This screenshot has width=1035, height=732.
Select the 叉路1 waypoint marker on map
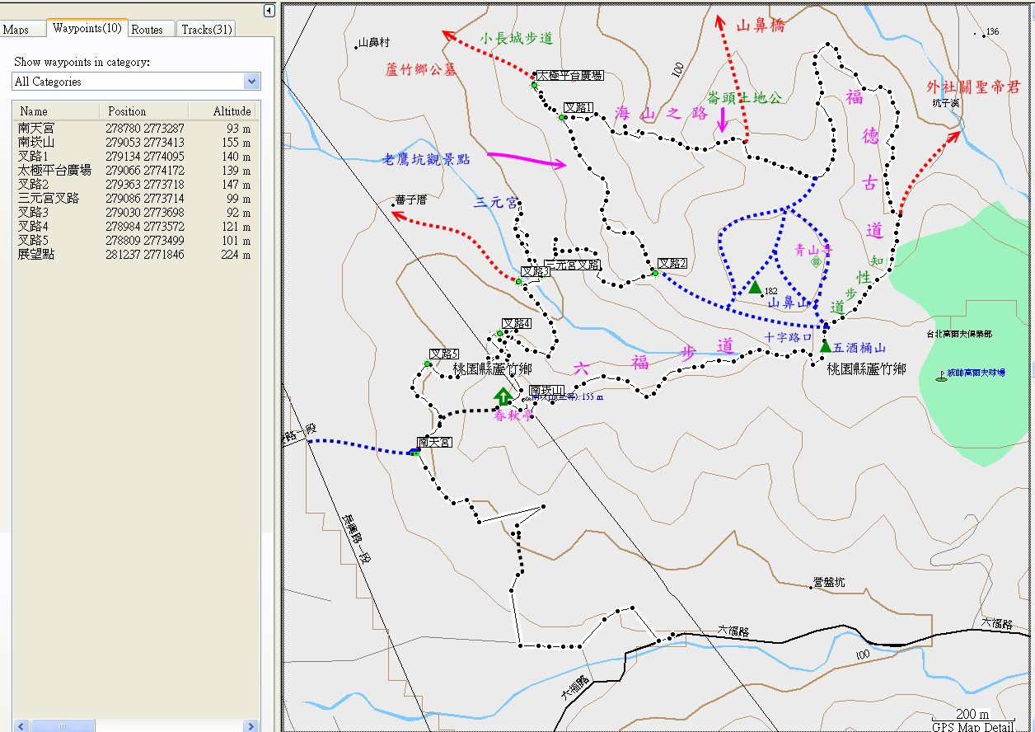click(562, 118)
